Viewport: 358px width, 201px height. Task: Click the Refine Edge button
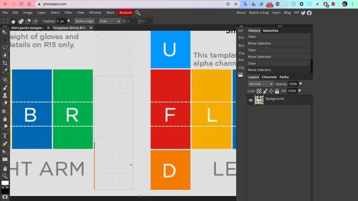84,21
